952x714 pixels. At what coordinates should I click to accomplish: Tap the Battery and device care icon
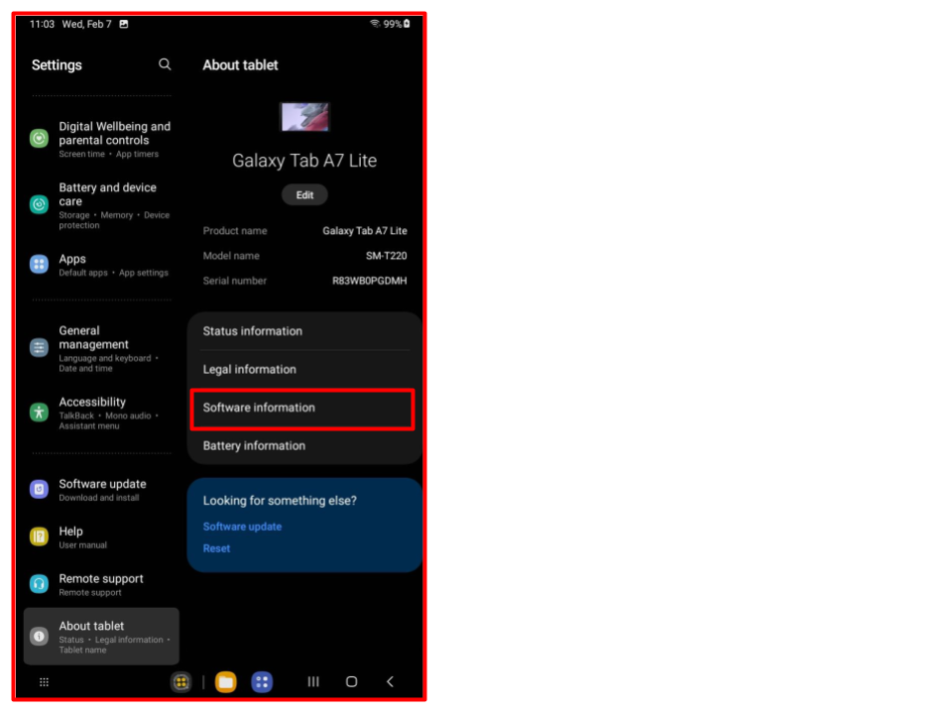39,204
